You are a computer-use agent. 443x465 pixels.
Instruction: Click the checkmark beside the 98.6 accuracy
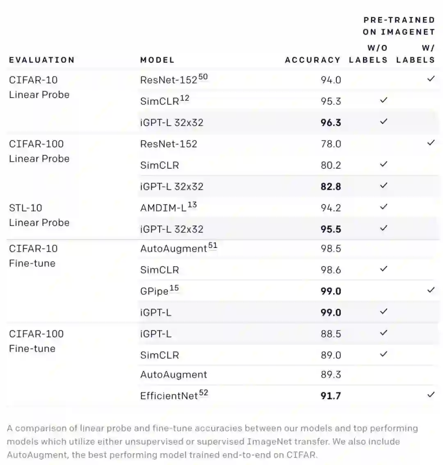click(x=384, y=269)
